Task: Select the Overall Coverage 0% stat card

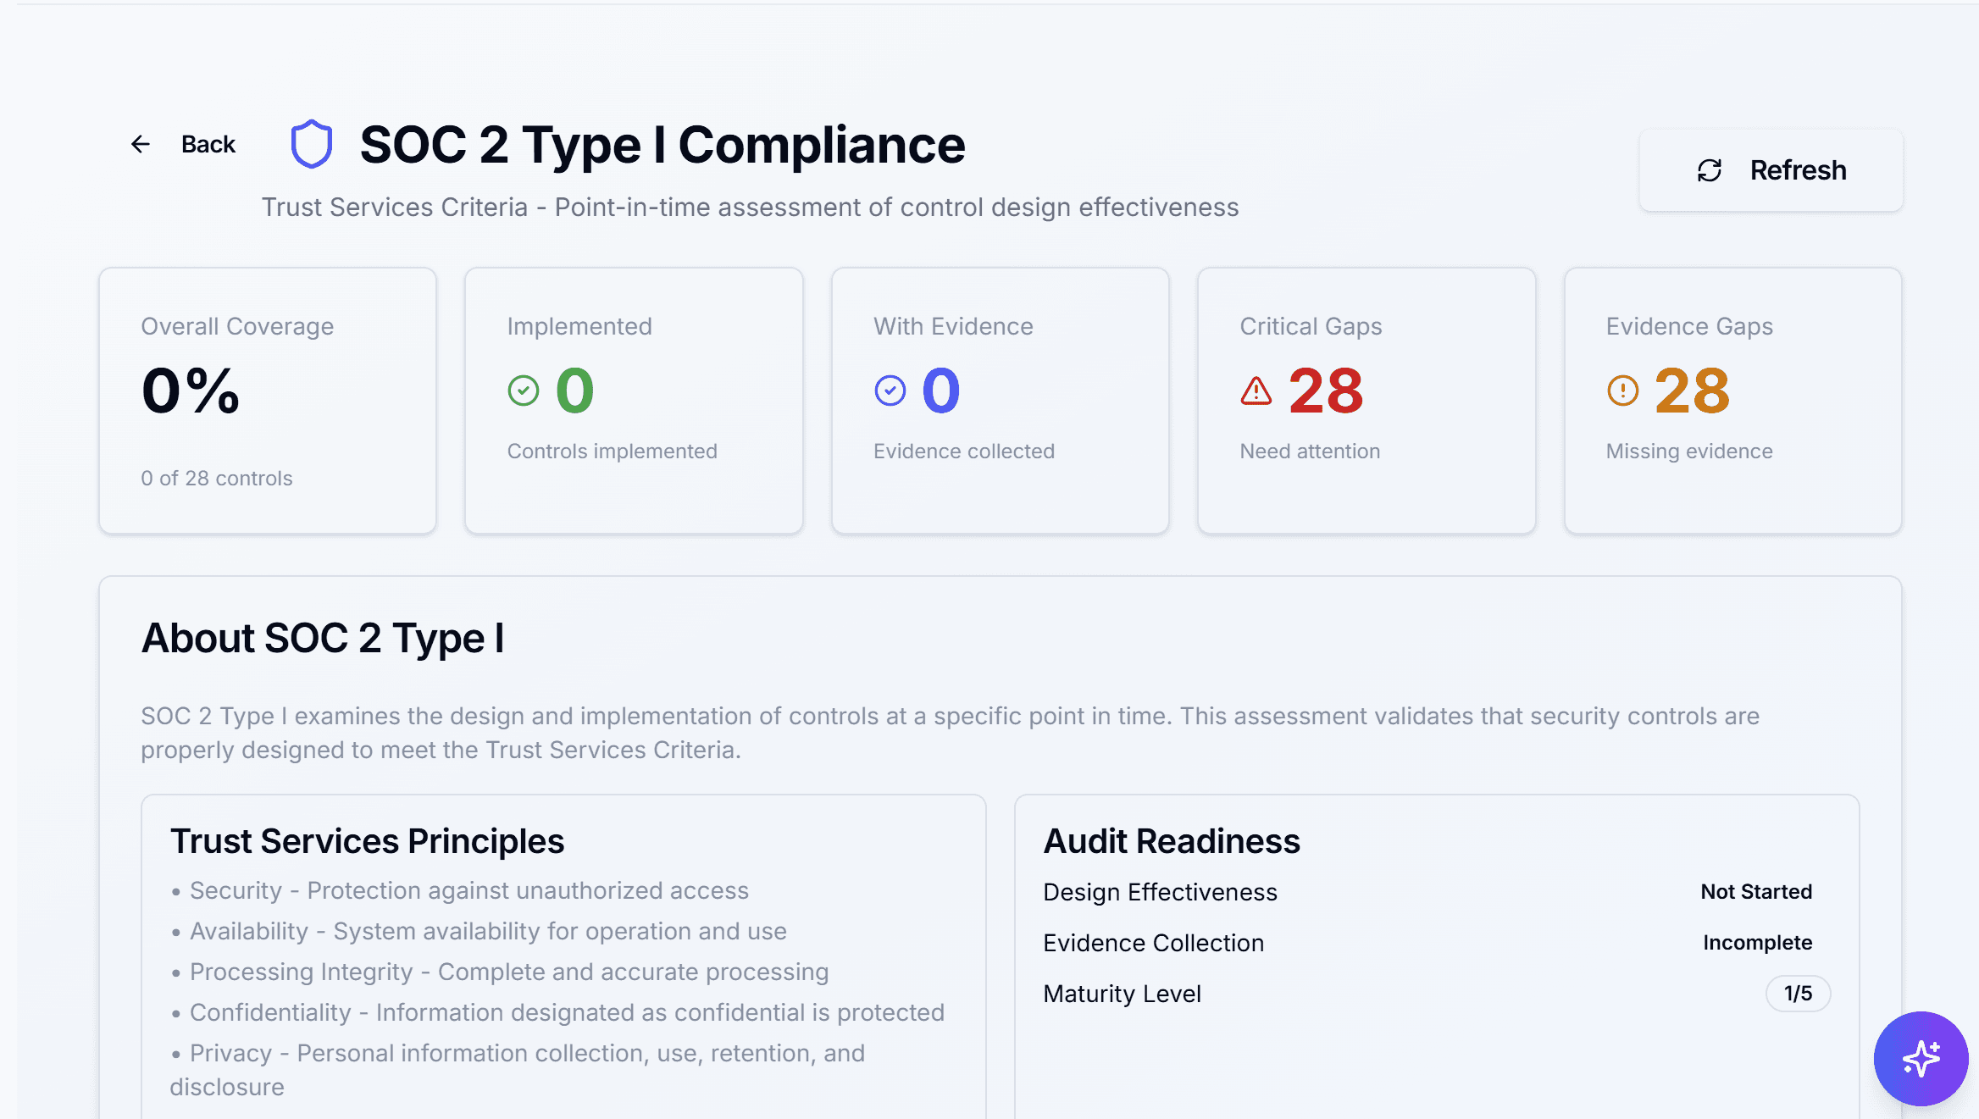Action: click(x=267, y=401)
